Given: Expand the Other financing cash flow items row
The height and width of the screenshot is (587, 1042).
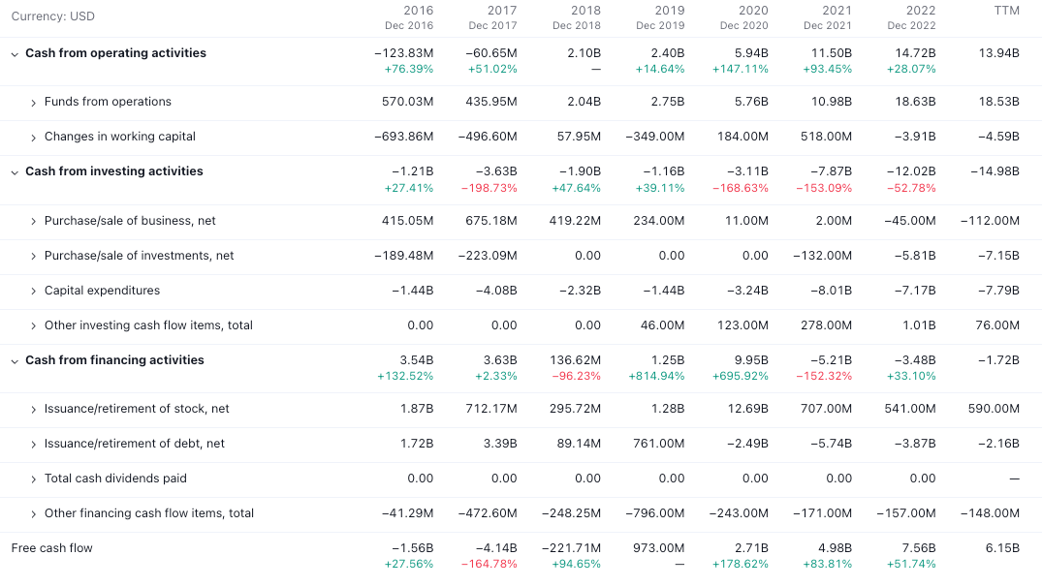Looking at the screenshot, I should (x=34, y=513).
